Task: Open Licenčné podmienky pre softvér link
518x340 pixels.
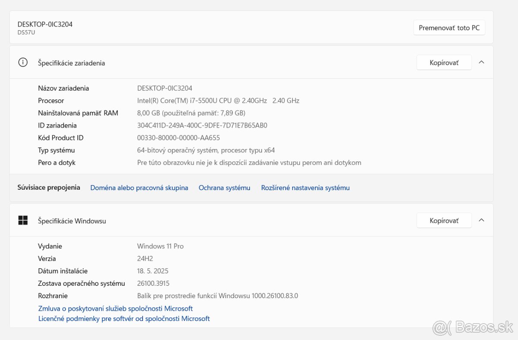Action: (x=124, y=318)
